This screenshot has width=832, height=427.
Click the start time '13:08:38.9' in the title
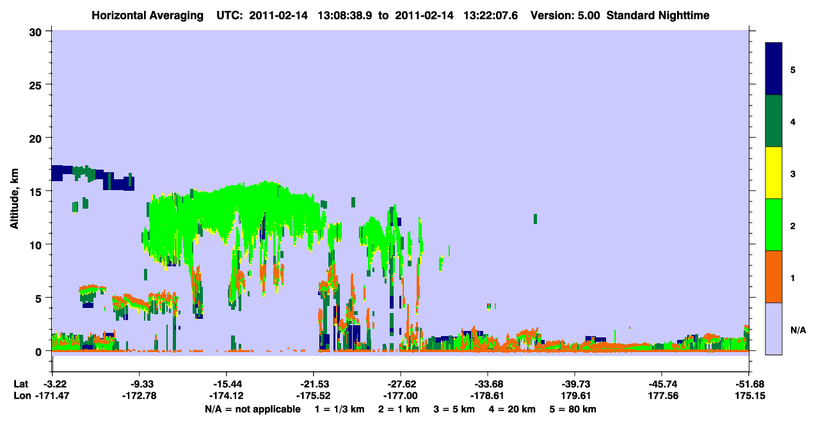click(346, 15)
